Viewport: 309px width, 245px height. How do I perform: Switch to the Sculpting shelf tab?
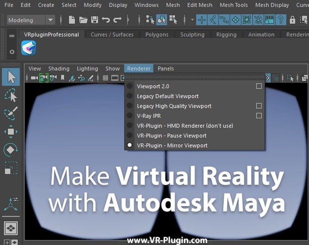(192, 34)
